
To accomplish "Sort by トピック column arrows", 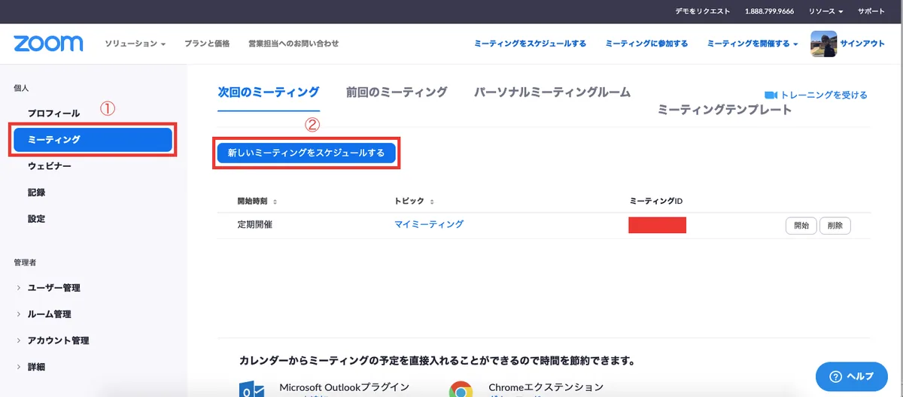I will click(432, 202).
